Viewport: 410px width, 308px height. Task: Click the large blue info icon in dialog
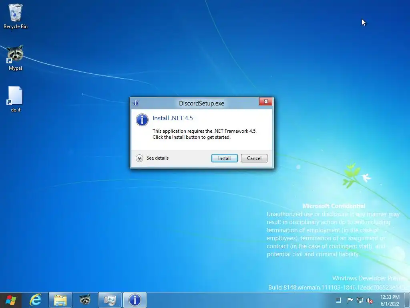142,120
